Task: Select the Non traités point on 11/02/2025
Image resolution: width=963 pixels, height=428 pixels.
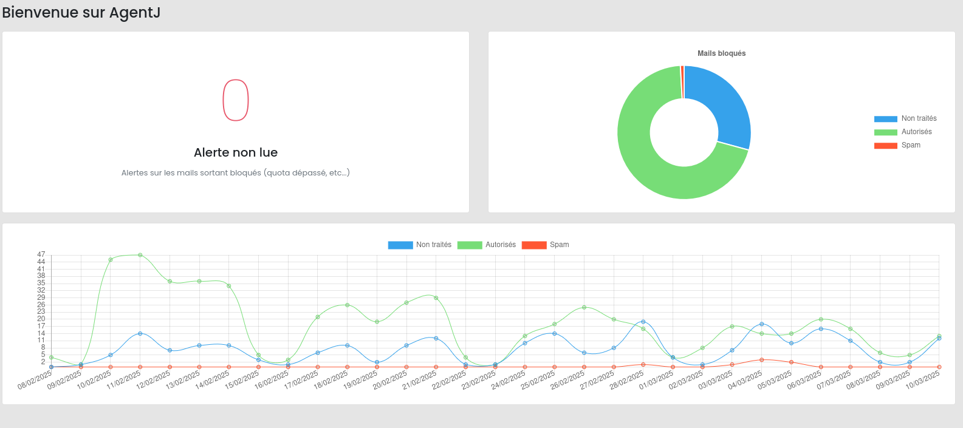Action: [140, 333]
